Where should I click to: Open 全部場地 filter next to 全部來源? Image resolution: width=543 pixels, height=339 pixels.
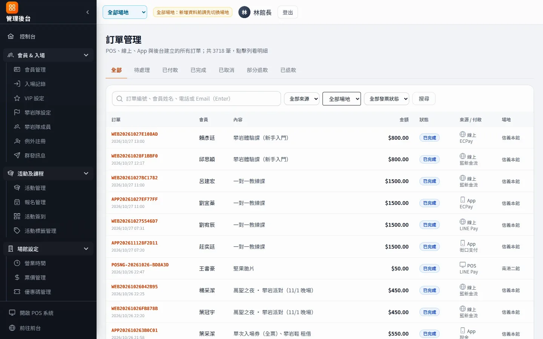click(x=342, y=99)
